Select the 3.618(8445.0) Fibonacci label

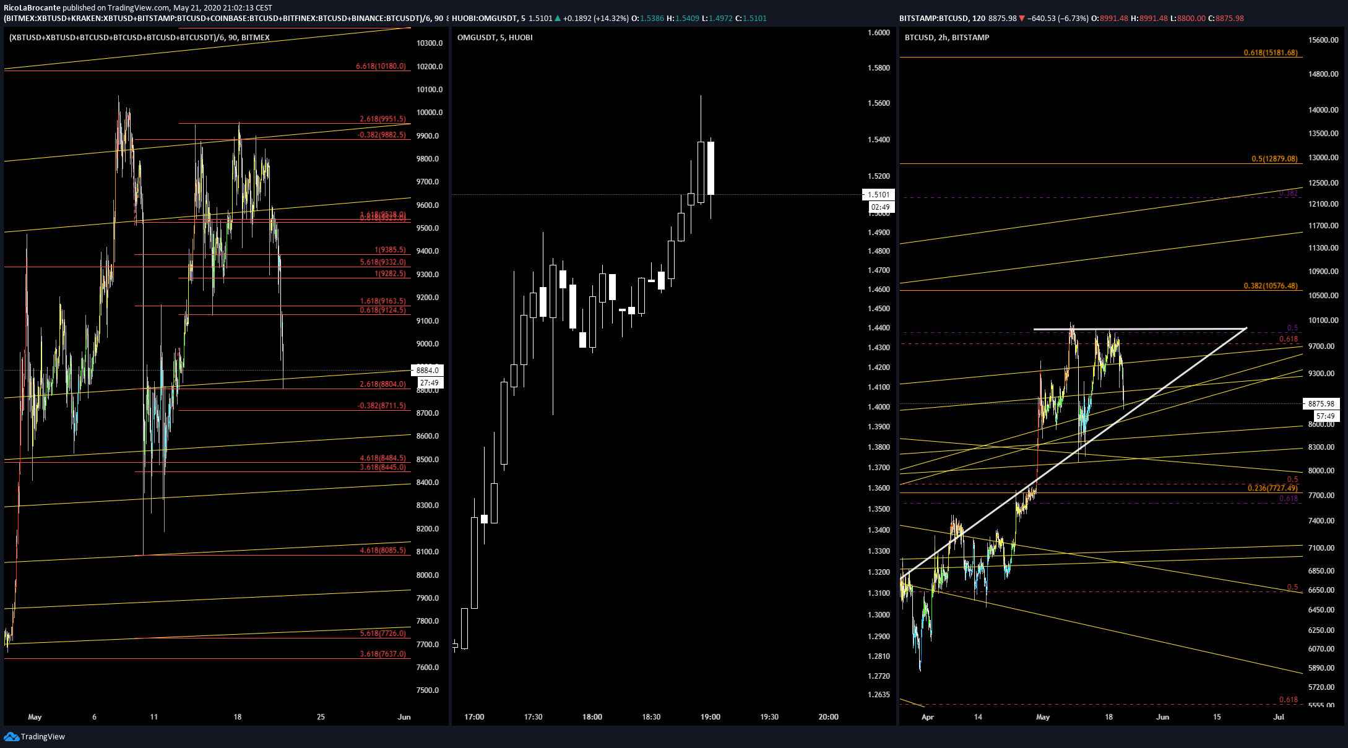[x=382, y=467]
